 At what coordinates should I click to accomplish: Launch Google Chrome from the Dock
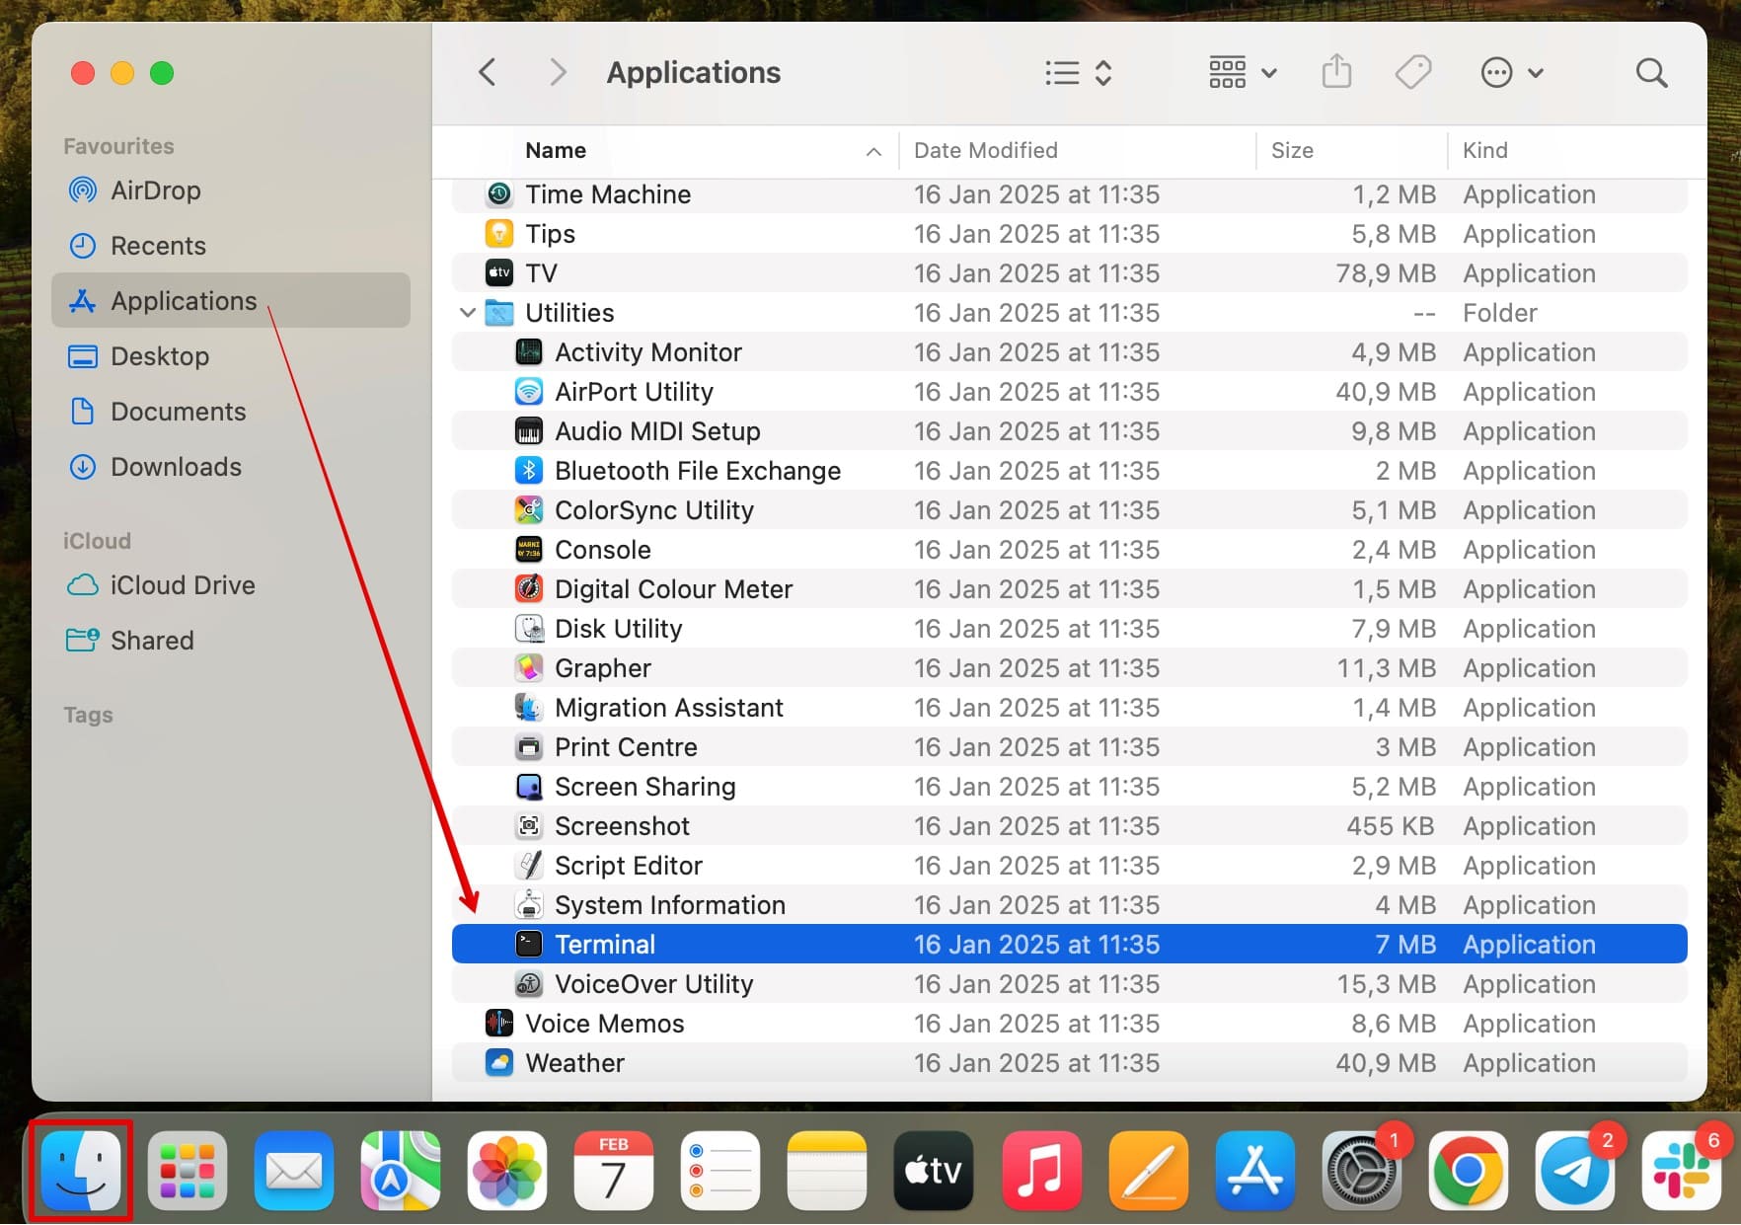(x=1470, y=1171)
